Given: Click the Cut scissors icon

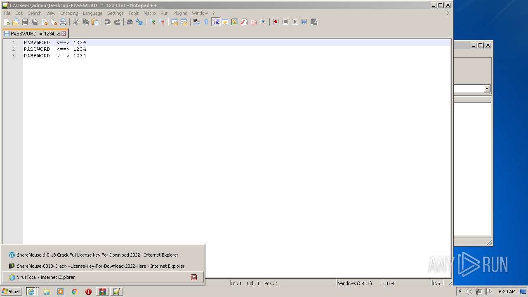Looking at the screenshot, I should 76,22.
